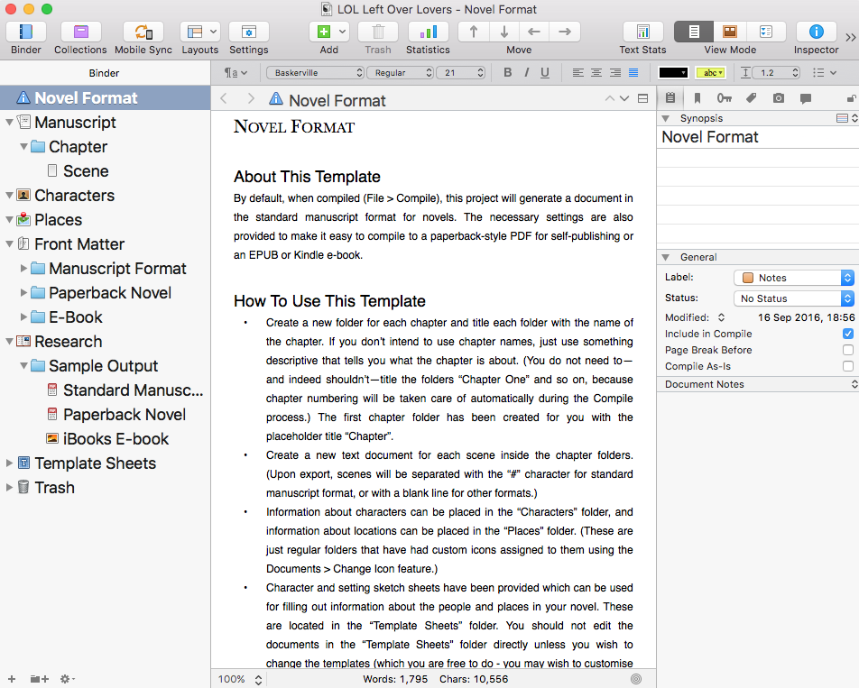Viewport: 859px width, 688px height.
Task: Open the inspector custom metadata tag icon
Action: click(x=751, y=98)
